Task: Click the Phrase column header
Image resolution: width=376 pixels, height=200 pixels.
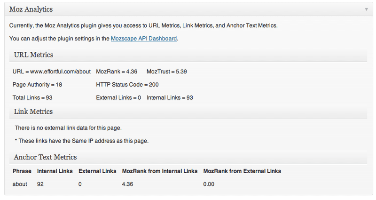Action: click(x=22, y=171)
